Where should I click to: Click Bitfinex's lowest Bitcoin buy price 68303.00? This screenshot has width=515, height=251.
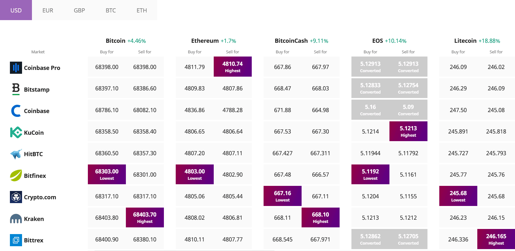[107, 174]
